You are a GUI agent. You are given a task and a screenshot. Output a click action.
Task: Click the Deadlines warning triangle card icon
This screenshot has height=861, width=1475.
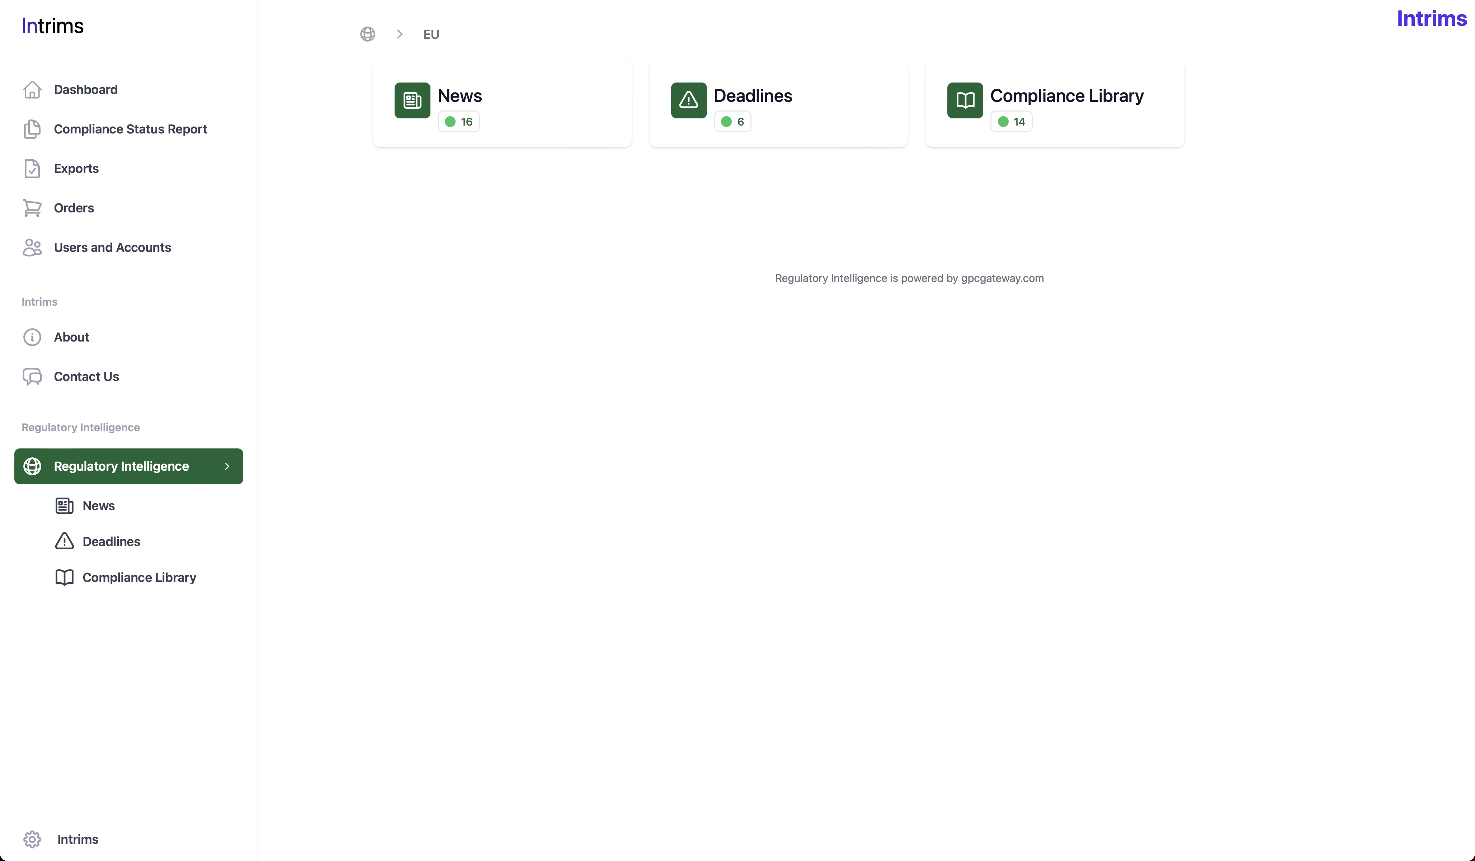point(688,101)
